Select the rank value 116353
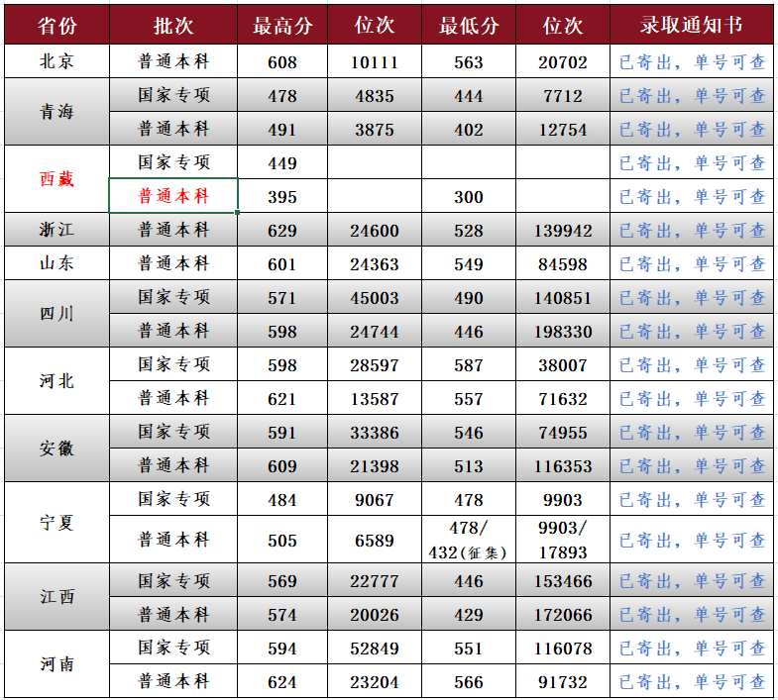 click(563, 466)
